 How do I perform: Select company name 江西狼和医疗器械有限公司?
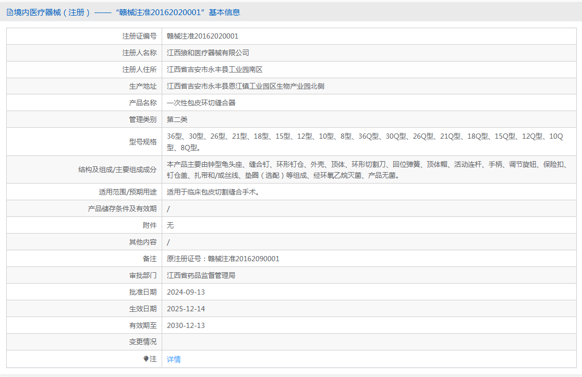pyautogui.click(x=208, y=53)
